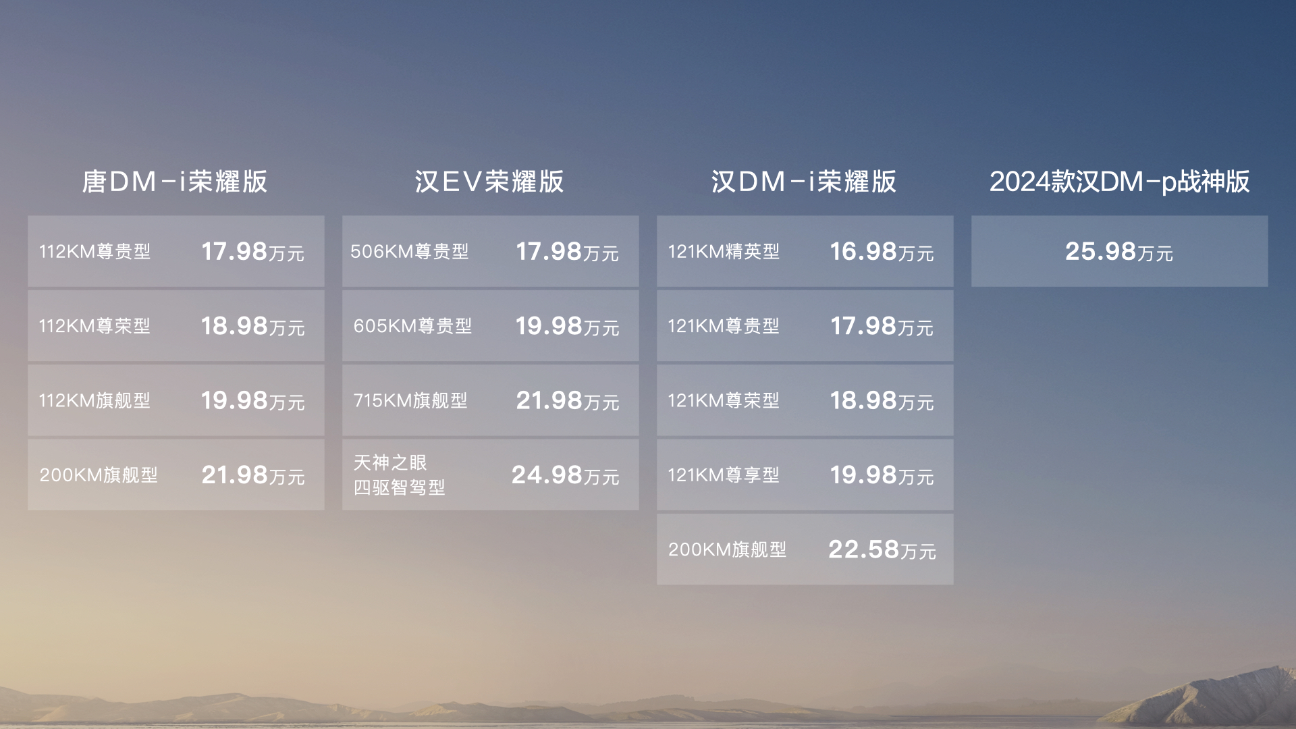Select the 唐 112KM尊贵型 17.98万元 row
Screen dimensions: 1296x729
[175, 251]
